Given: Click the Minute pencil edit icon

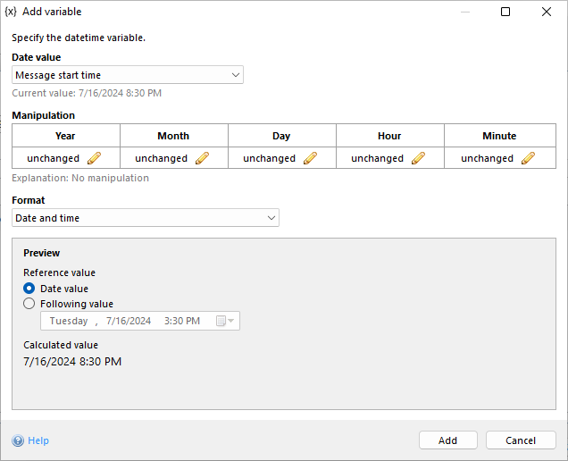Looking at the screenshot, I should [x=528, y=158].
